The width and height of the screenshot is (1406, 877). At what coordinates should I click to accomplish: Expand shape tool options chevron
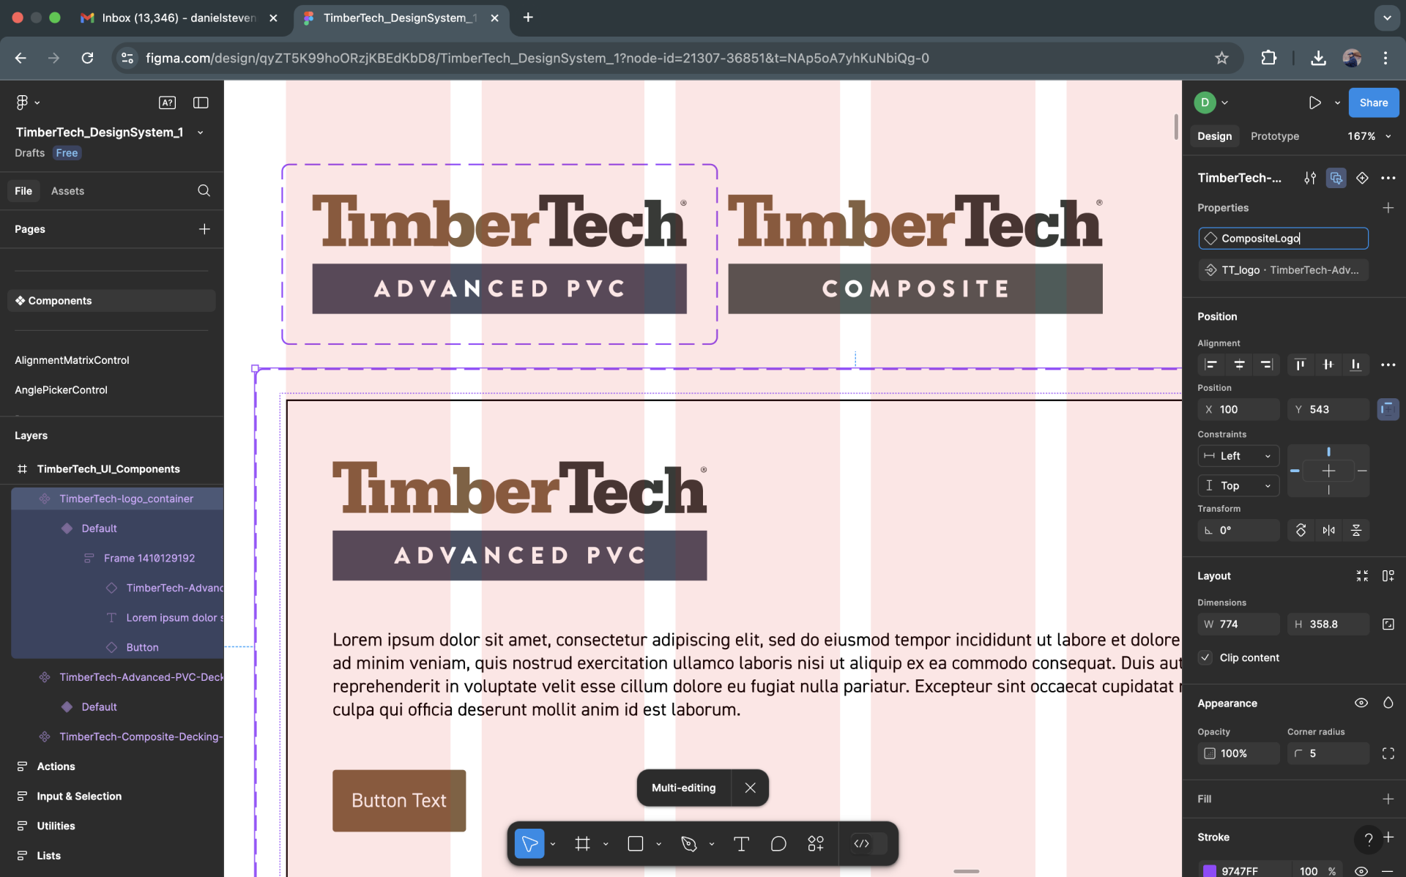(x=658, y=844)
